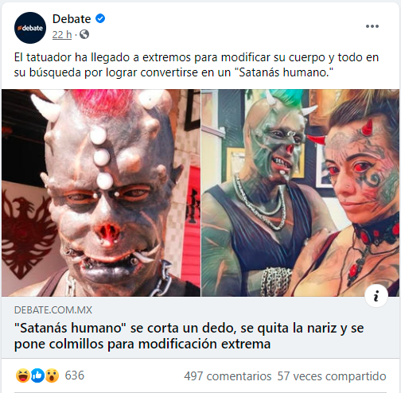Image resolution: width=401 pixels, height=393 pixels.
Task: Open the 'Satanás humano' article headline
Action: coord(189,336)
